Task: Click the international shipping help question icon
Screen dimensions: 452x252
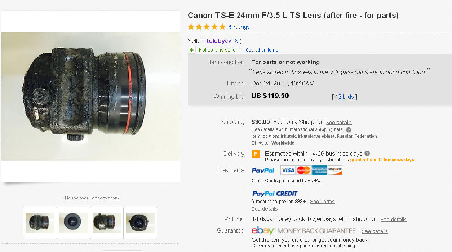Action: tap(349, 130)
